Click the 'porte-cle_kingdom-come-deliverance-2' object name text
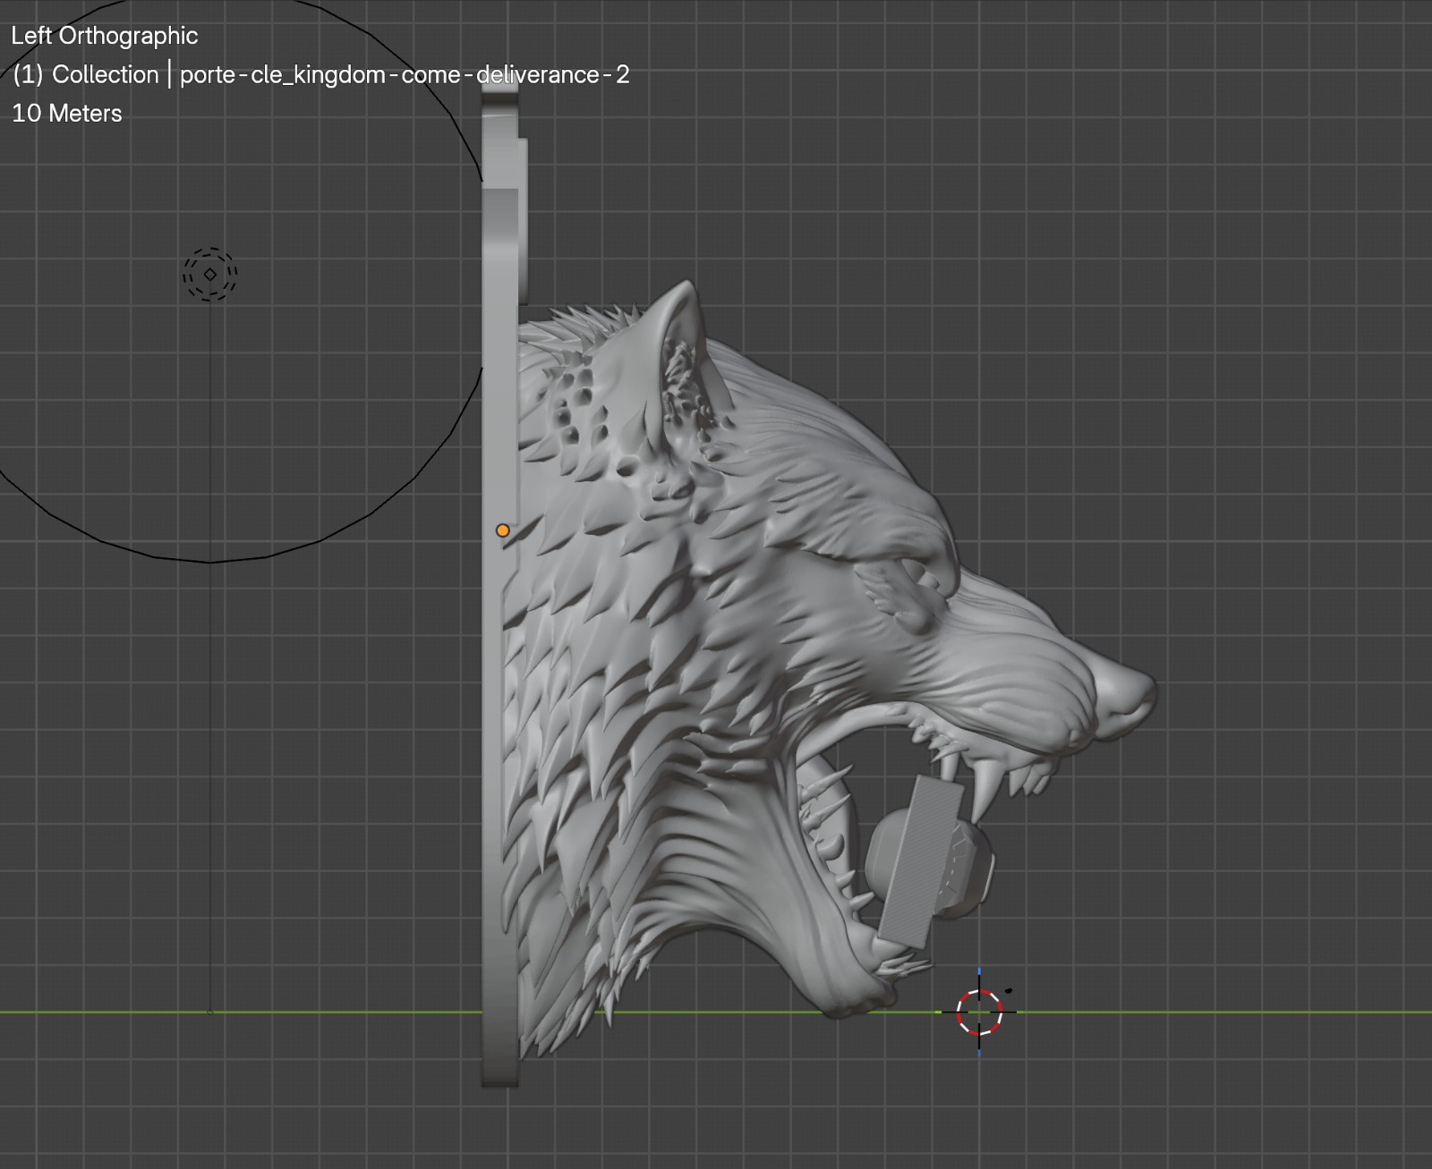 pyautogui.click(x=405, y=74)
